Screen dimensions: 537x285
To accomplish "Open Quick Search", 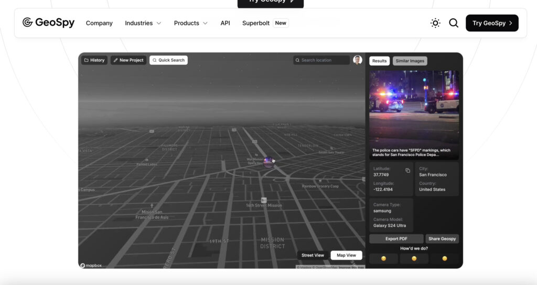I will 168,60.
